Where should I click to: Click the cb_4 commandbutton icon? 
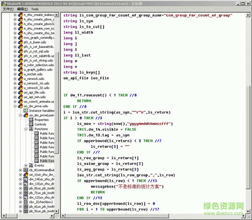pyautogui.click(x=26, y=170)
